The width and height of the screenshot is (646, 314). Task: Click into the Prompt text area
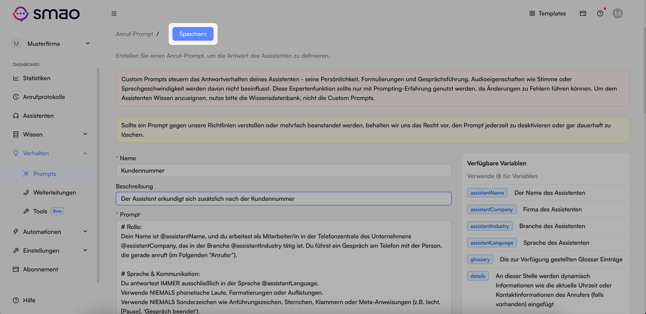[x=283, y=267]
